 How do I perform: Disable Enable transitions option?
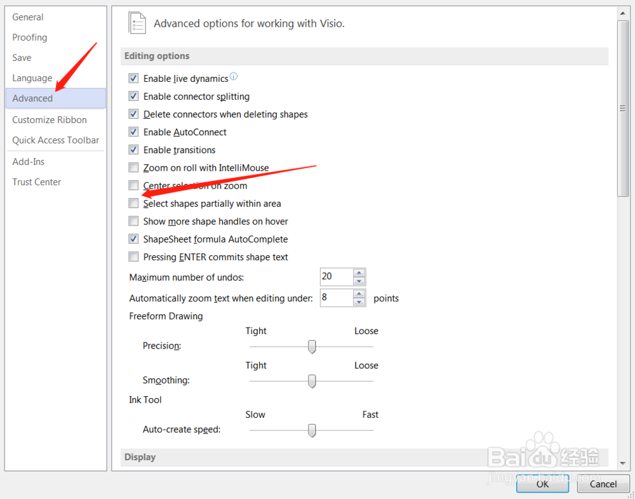pyautogui.click(x=133, y=150)
